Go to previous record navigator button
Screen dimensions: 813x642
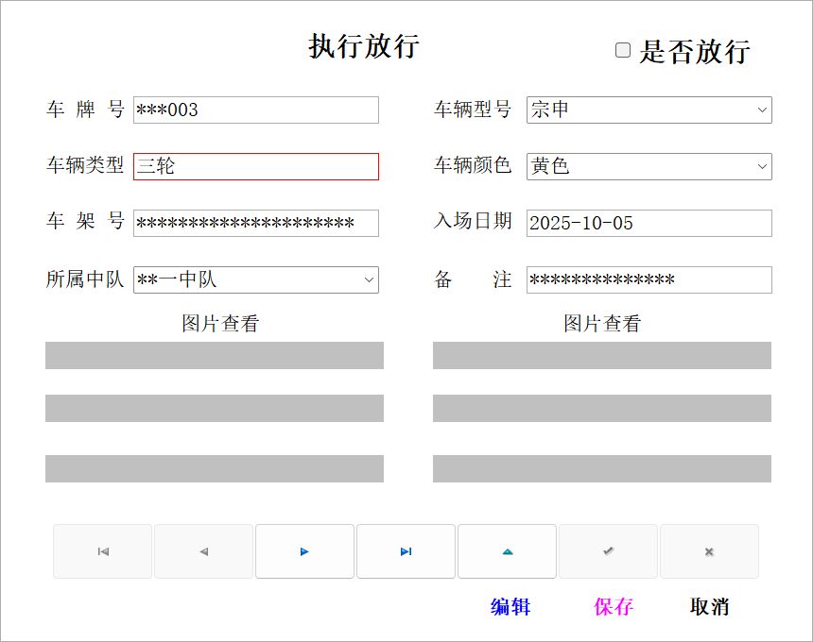click(204, 551)
